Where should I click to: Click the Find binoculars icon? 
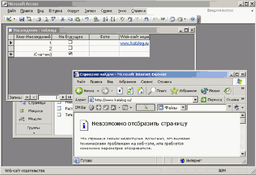146,19
